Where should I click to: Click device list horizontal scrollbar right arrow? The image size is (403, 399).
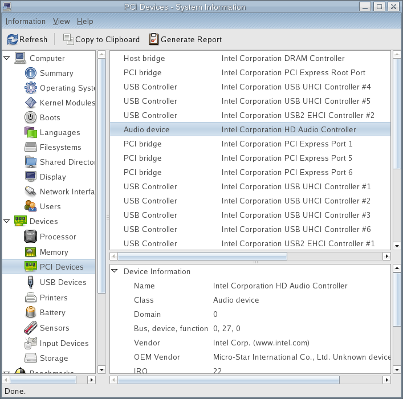(x=386, y=256)
